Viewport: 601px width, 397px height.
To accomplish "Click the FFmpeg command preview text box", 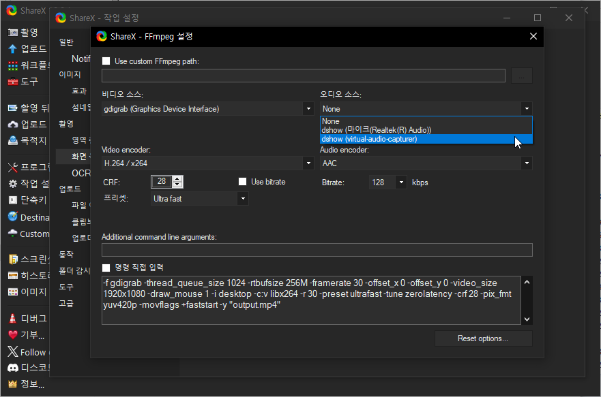I will coord(311,300).
